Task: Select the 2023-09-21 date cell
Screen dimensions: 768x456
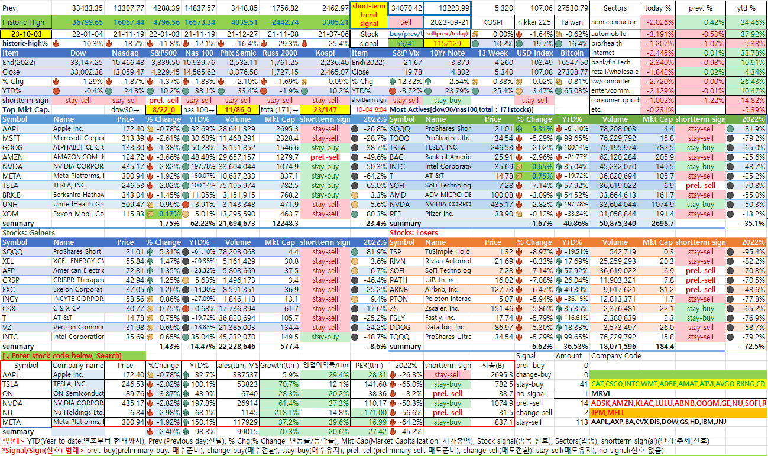Action: (x=447, y=22)
